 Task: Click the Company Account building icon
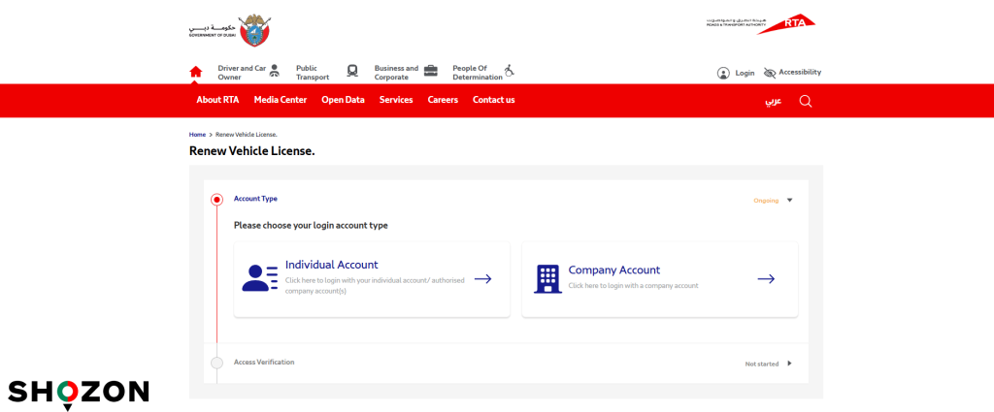coord(547,278)
